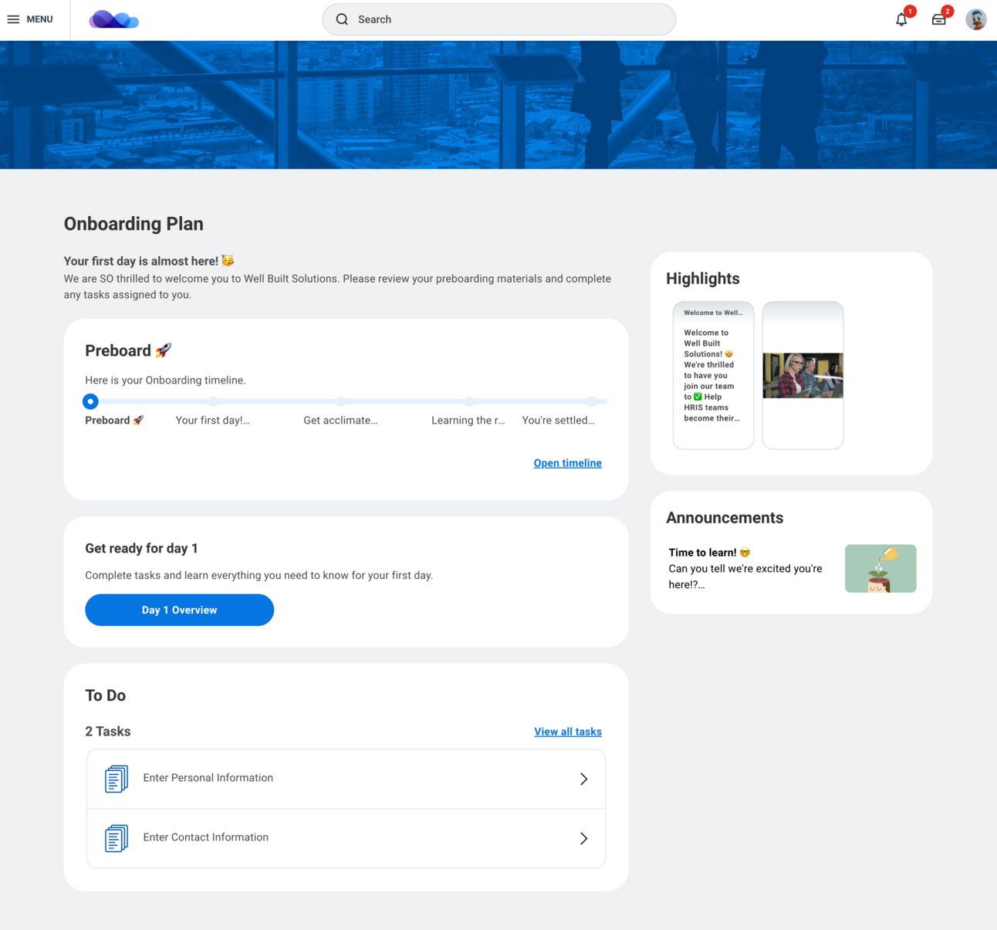
Task: Click the announcement plant illustration thumbnail
Action: click(x=880, y=569)
